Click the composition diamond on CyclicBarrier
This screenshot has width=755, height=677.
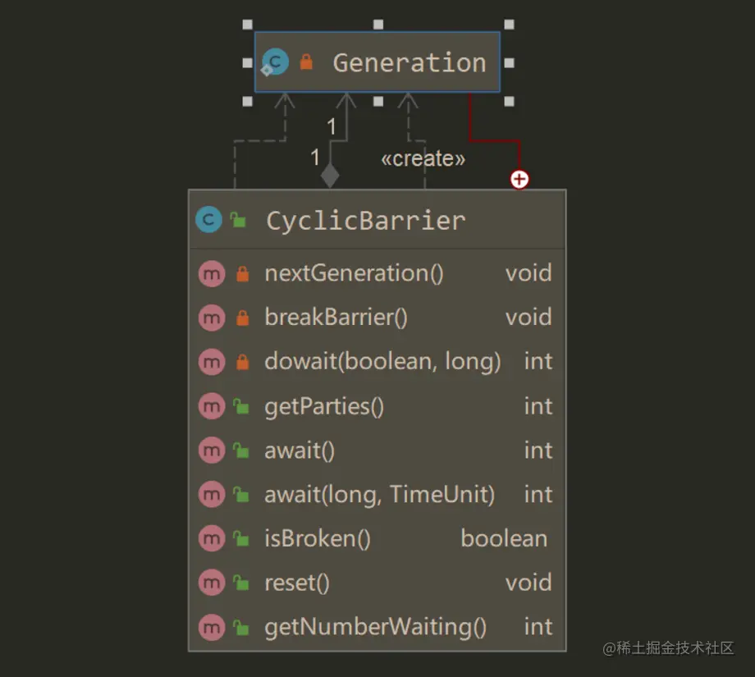tap(330, 176)
